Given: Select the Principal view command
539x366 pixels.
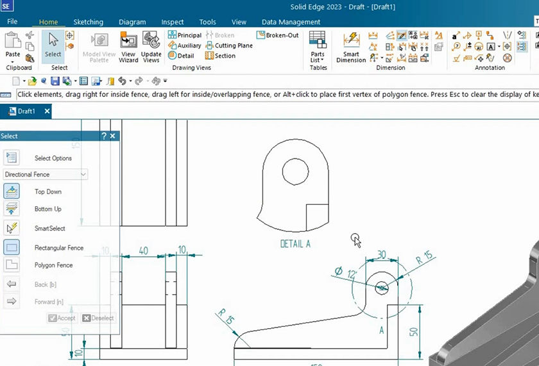Looking at the screenshot, I should (x=185, y=35).
